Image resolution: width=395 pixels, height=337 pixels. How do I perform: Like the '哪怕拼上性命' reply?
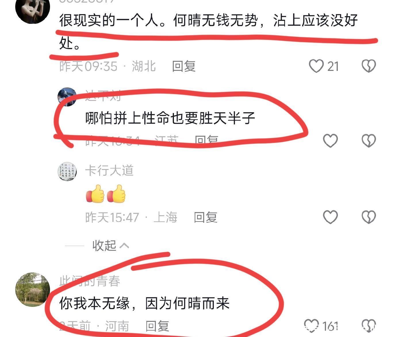point(330,141)
